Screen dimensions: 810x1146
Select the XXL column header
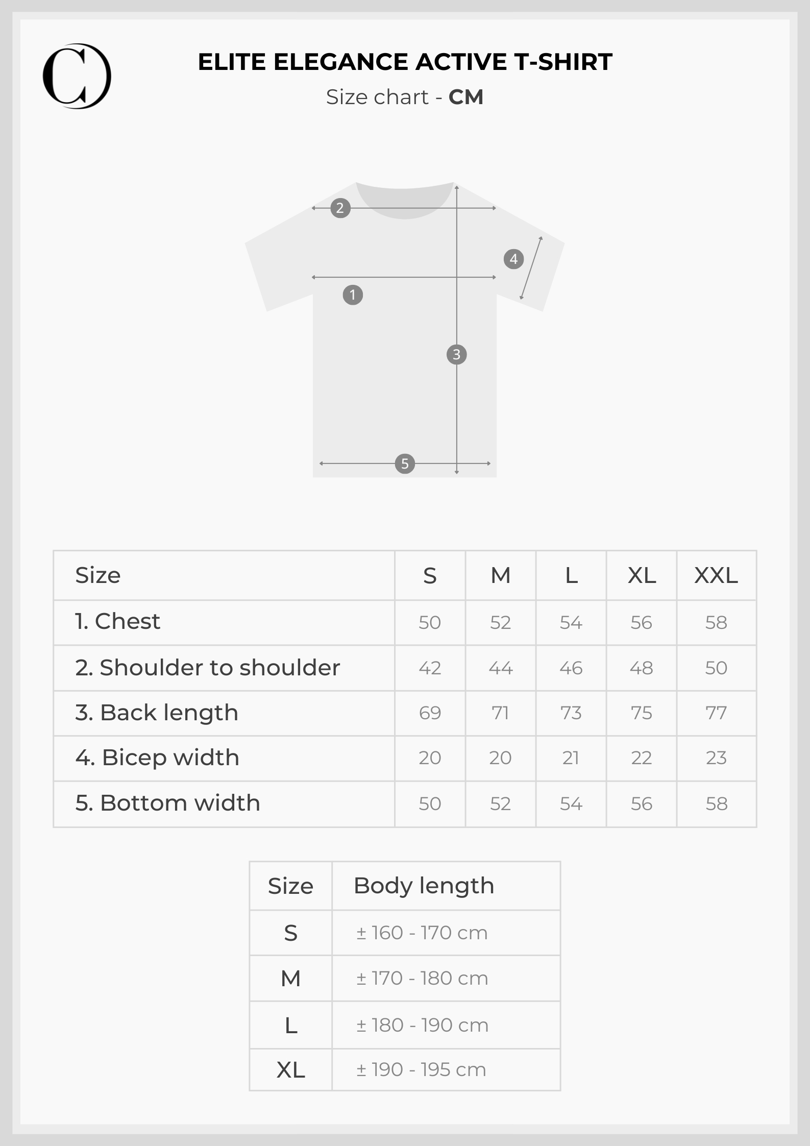(716, 575)
